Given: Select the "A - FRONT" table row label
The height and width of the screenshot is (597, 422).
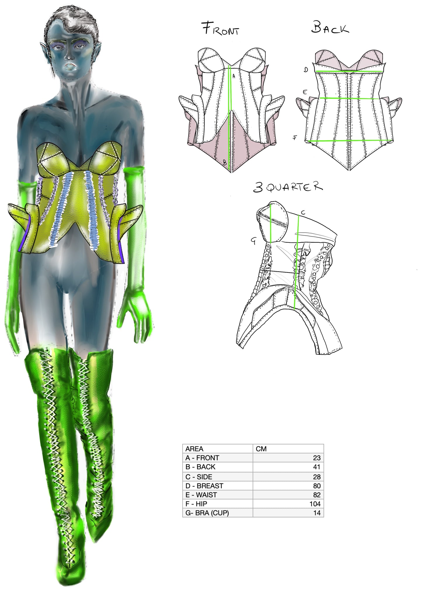Looking at the screenshot, I should click(218, 458).
